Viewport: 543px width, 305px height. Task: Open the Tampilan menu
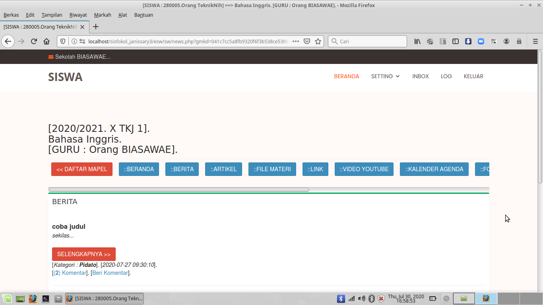tap(52, 15)
